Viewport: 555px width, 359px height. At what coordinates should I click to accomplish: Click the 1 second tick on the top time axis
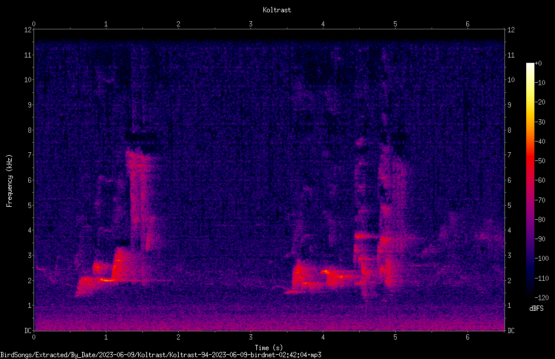click(106, 24)
